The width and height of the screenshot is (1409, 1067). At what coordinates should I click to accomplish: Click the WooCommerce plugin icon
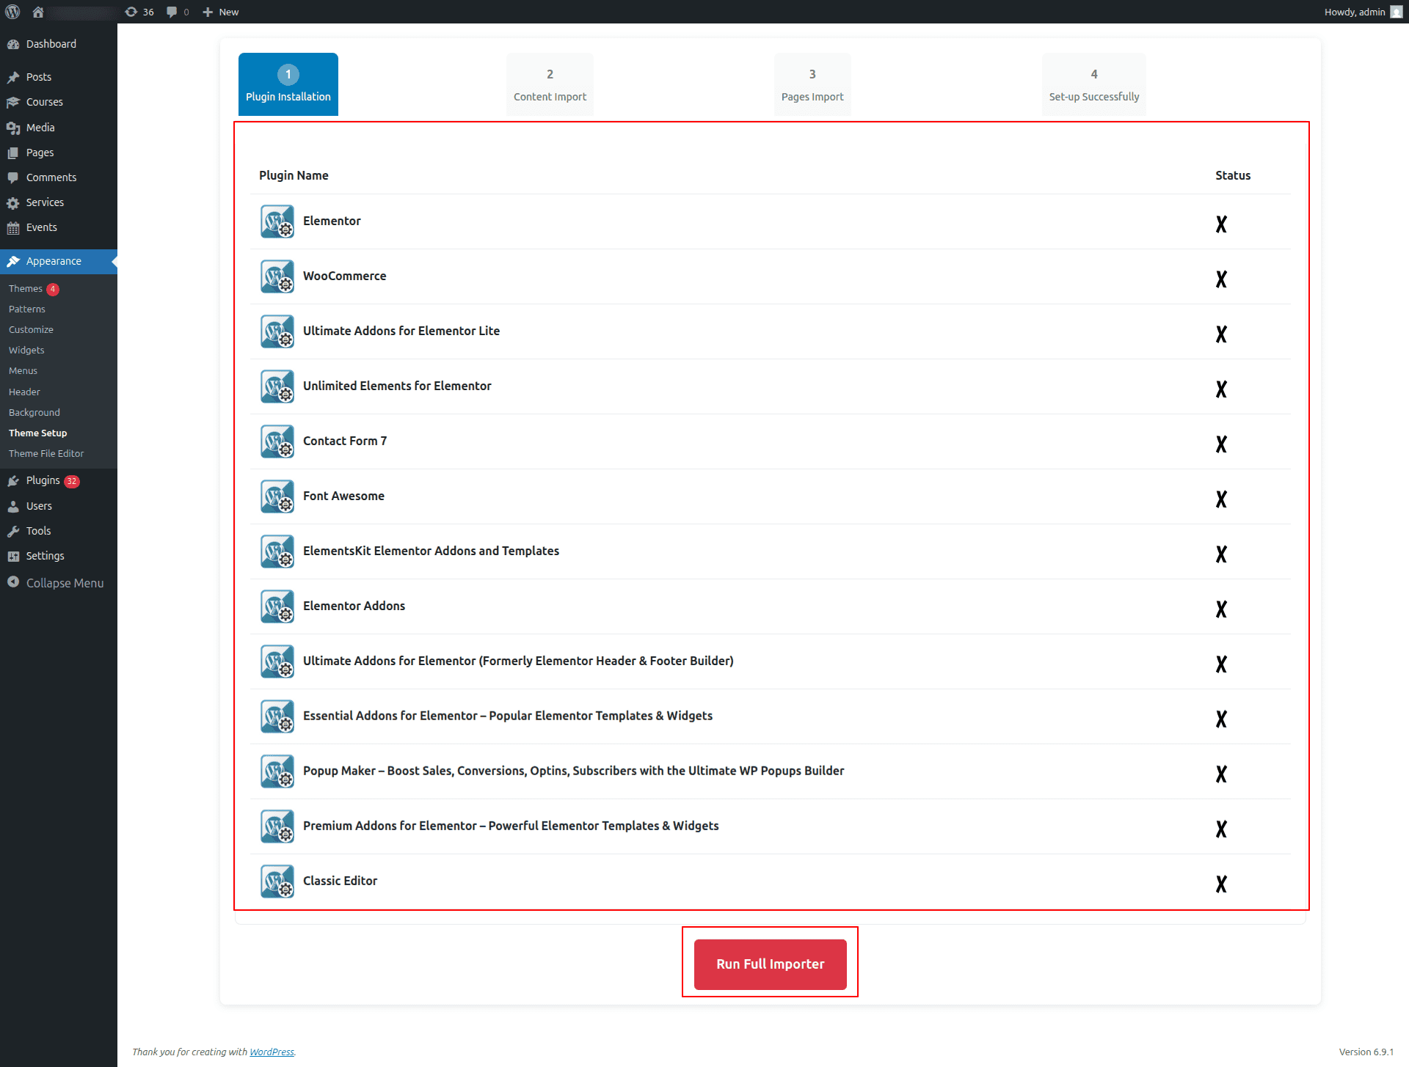coord(277,276)
